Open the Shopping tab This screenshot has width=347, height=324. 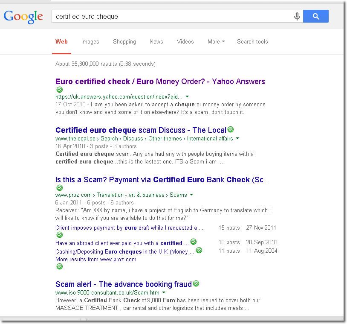tap(124, 41)
